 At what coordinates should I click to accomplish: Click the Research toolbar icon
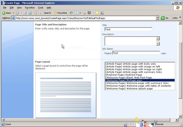pos(102,13)
